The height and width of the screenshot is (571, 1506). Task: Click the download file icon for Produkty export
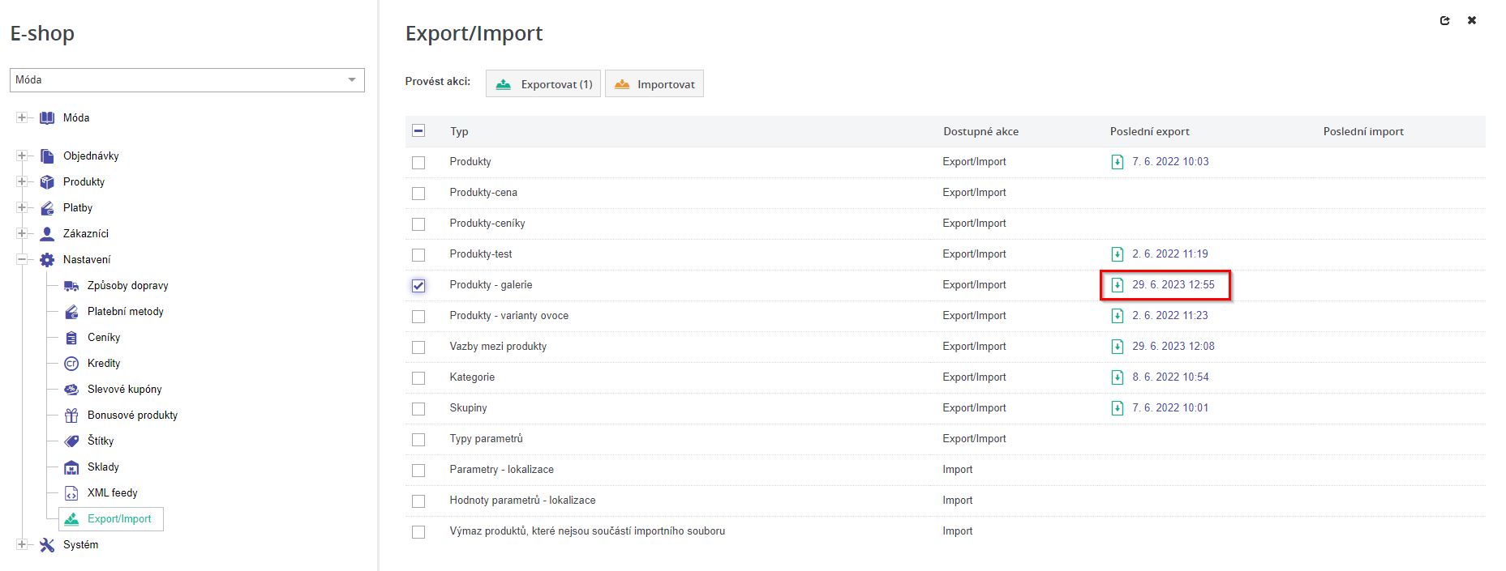[x=1118, y=162]
